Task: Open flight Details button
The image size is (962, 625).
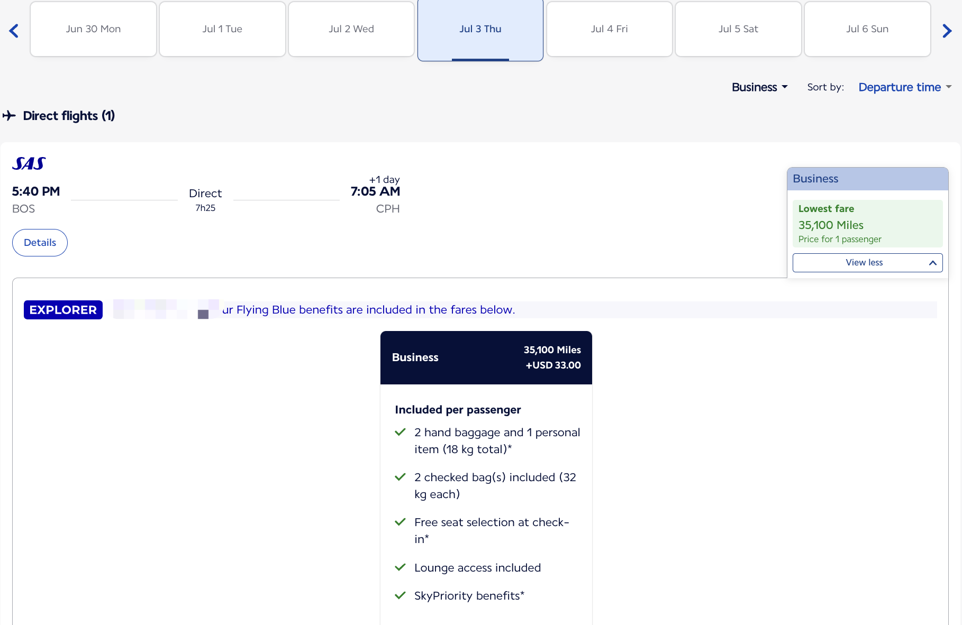Action: coord(40,243)
